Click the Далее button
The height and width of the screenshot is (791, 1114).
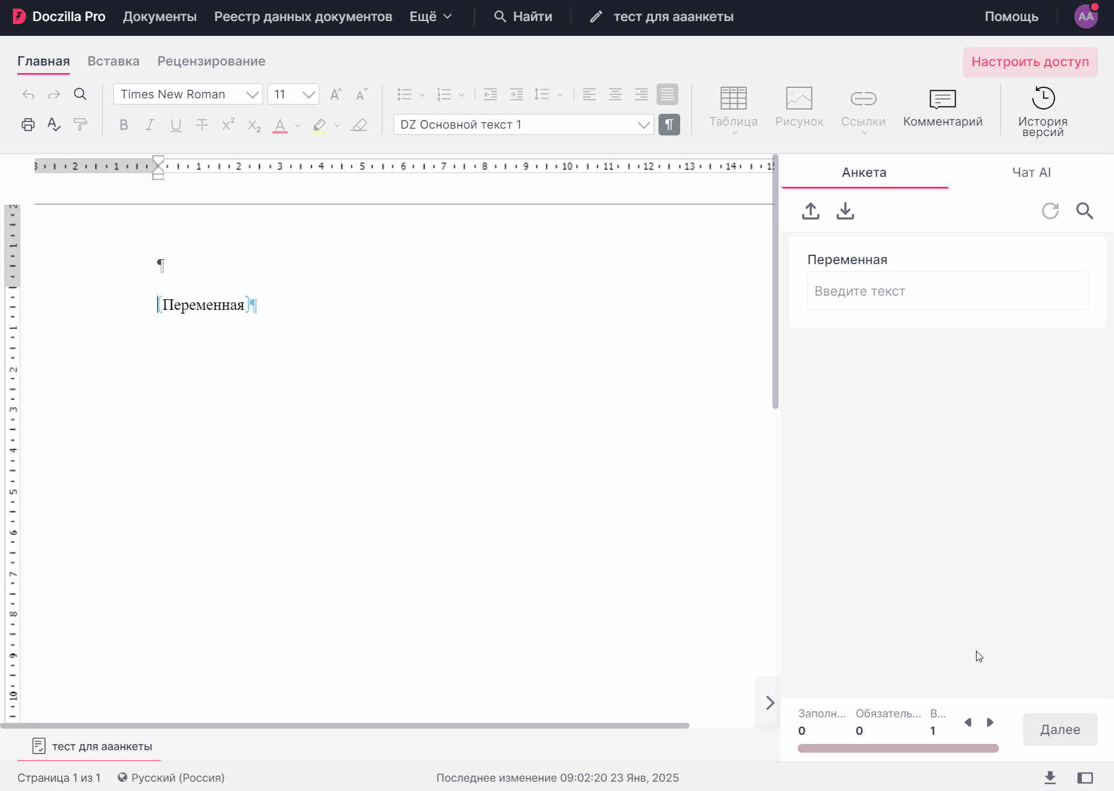[1060, 730]
